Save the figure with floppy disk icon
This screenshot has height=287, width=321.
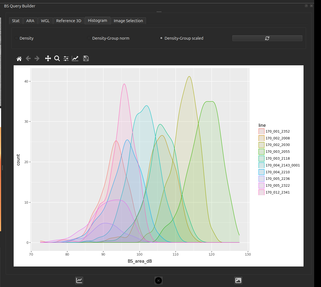pyautogui.click(x=86, y=58)
